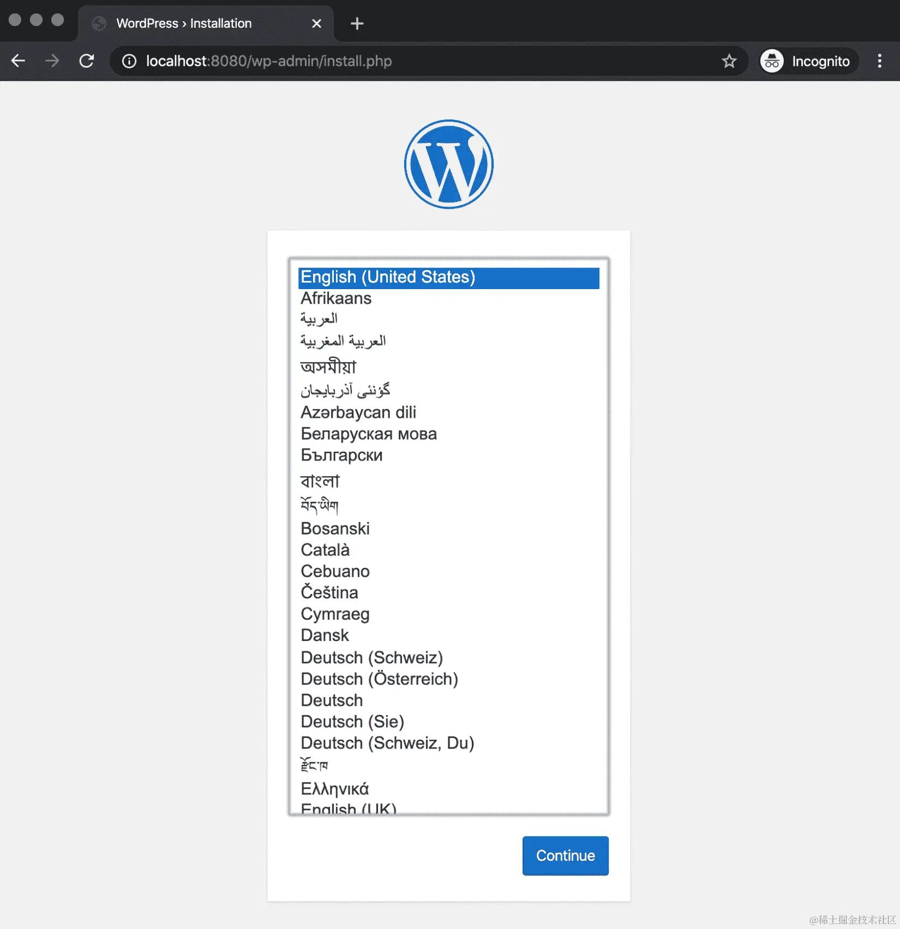Reload the installation page
The width and height of the screenshot is (900, 929).
(x=87, y=61)
